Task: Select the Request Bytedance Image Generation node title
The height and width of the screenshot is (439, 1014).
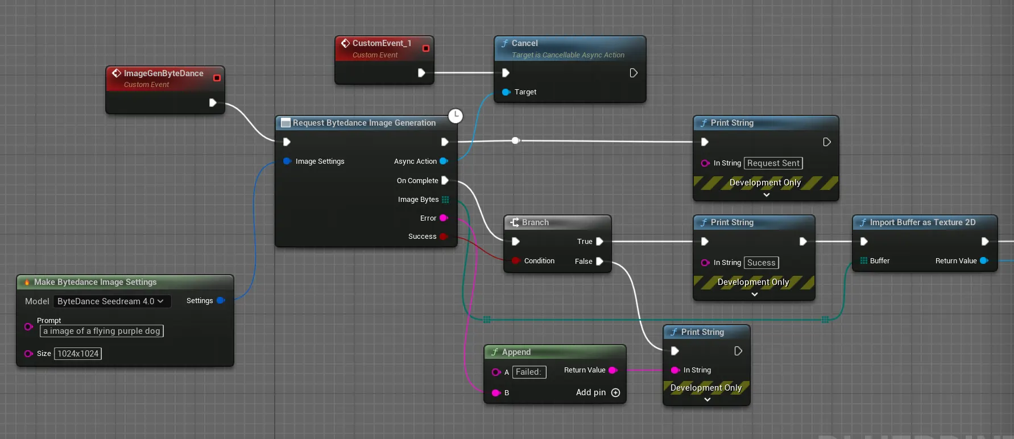Action: 364,123
